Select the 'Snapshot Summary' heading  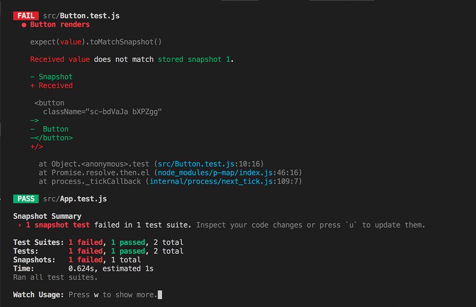[x=47, y=216]
